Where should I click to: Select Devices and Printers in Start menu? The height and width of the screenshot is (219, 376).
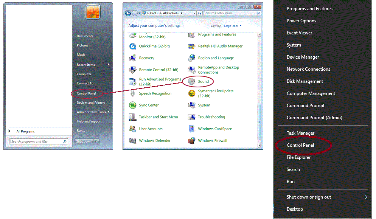(x=91, y=103)
